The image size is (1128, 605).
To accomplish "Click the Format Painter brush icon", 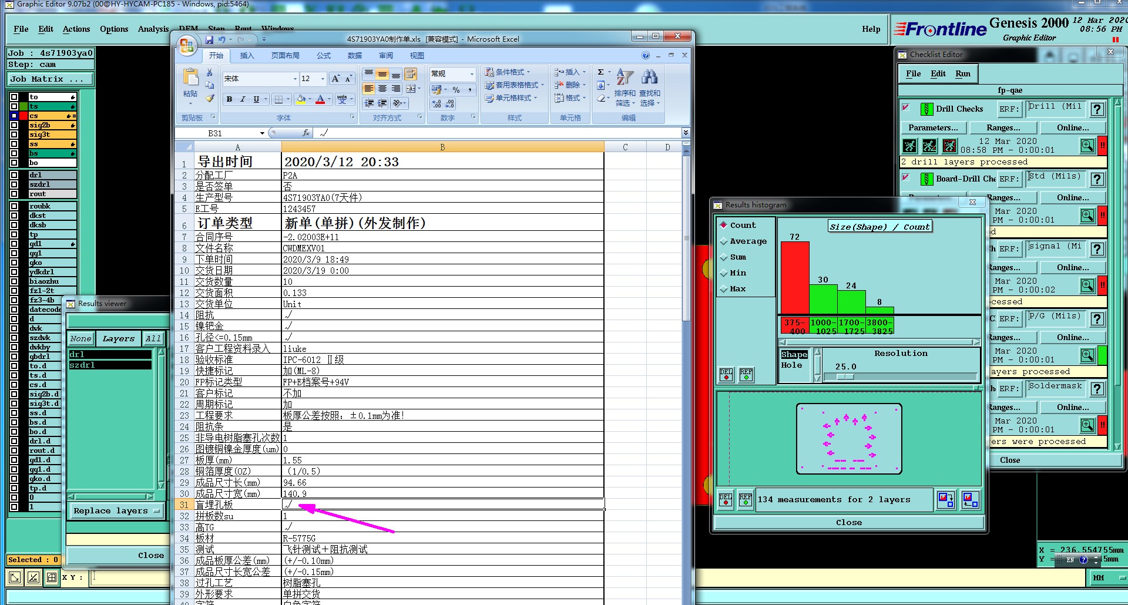I will point(210,98).
